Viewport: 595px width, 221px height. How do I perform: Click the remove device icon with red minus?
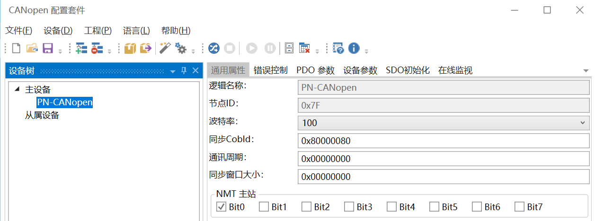[97, 48]
